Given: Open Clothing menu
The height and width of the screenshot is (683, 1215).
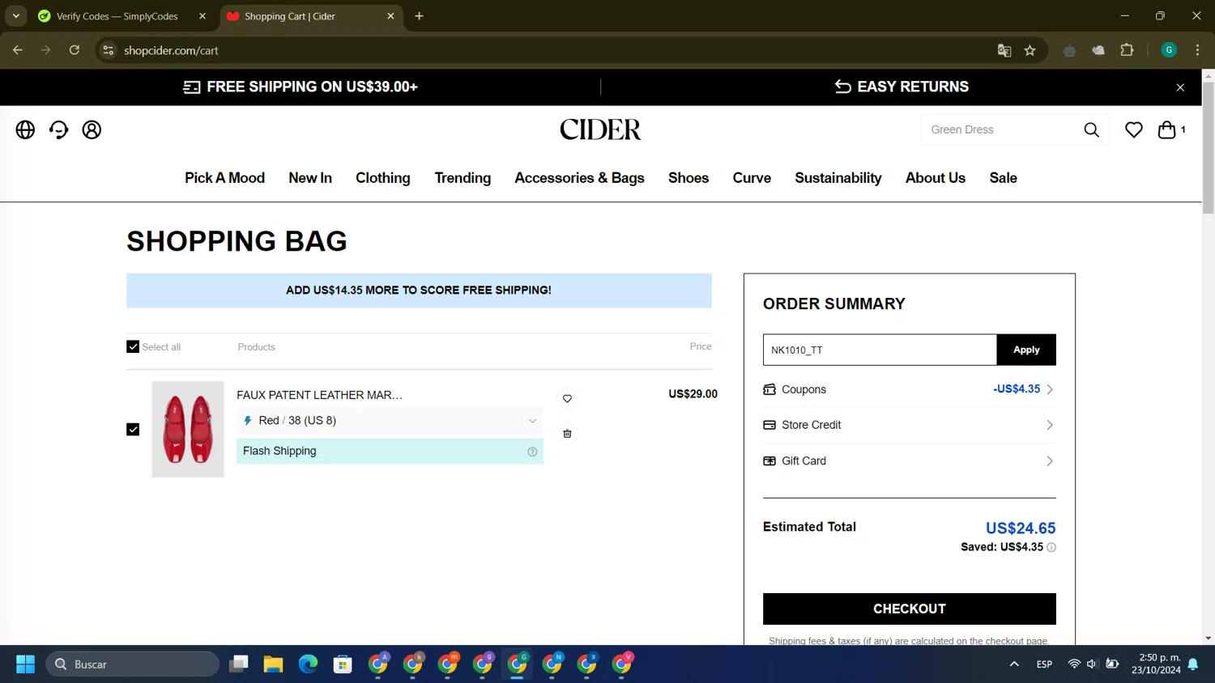Looking at the screenshot, I should pyautogui.click(x=383, y=178).
